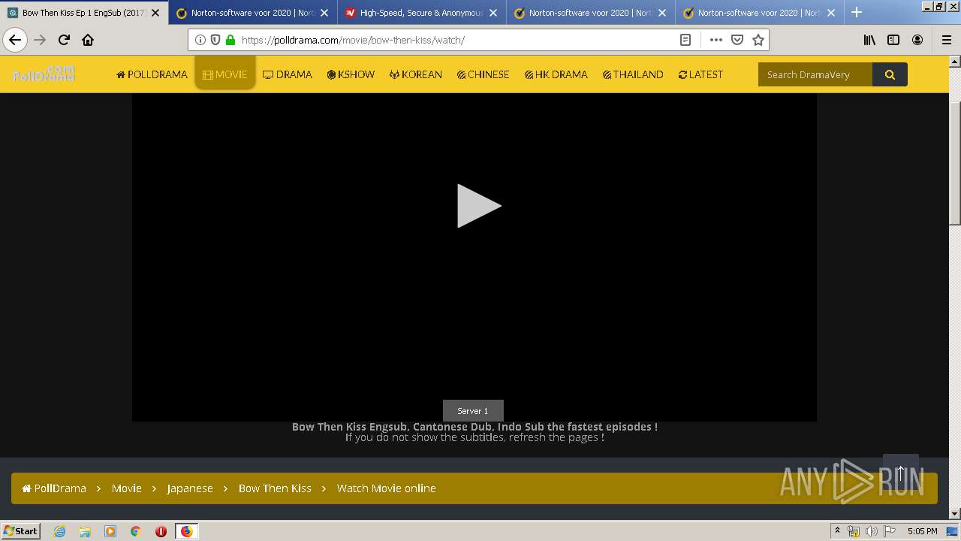This screenshot has height=541, width=961.
Task: Select the Server 1 button
Action: (473, 411)
